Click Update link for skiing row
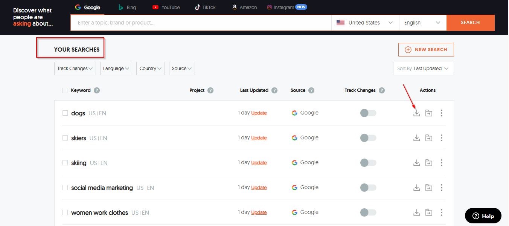Image resolution: width=509 pixels, height=226 pixels. pyautogui.click(x=259, y=163)
